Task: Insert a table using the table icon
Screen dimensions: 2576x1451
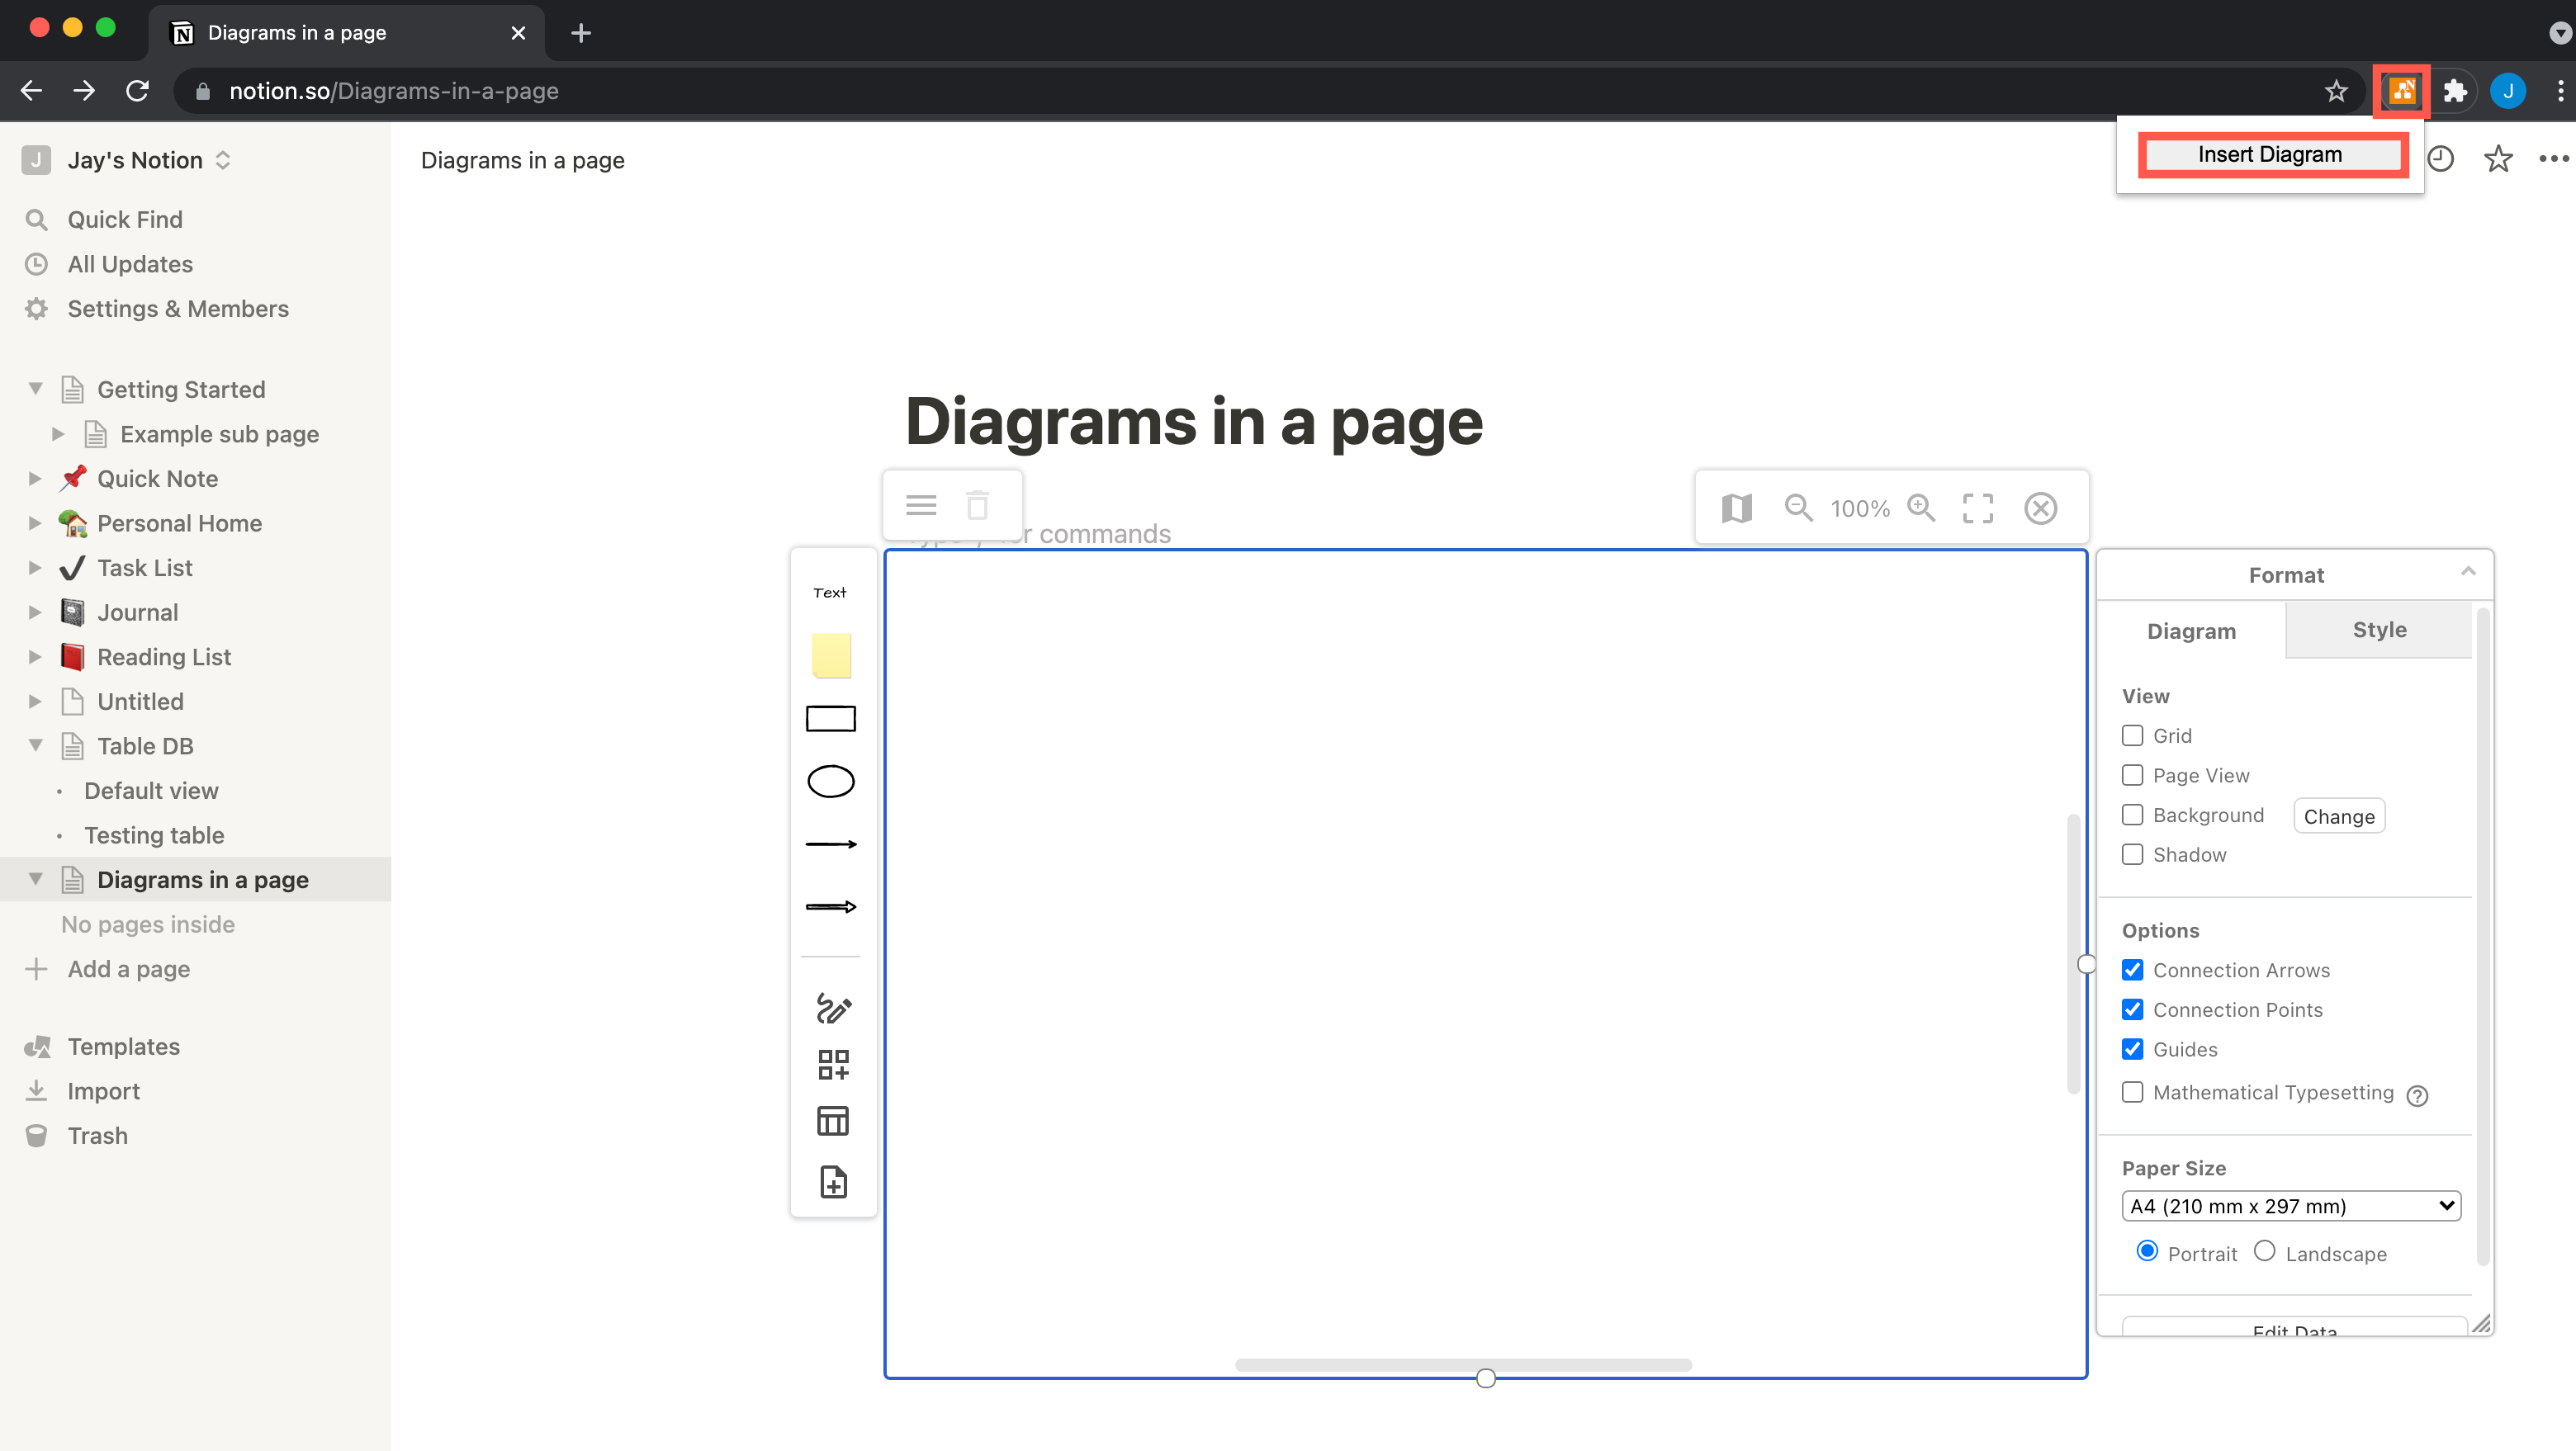Action: (833, 1120)
